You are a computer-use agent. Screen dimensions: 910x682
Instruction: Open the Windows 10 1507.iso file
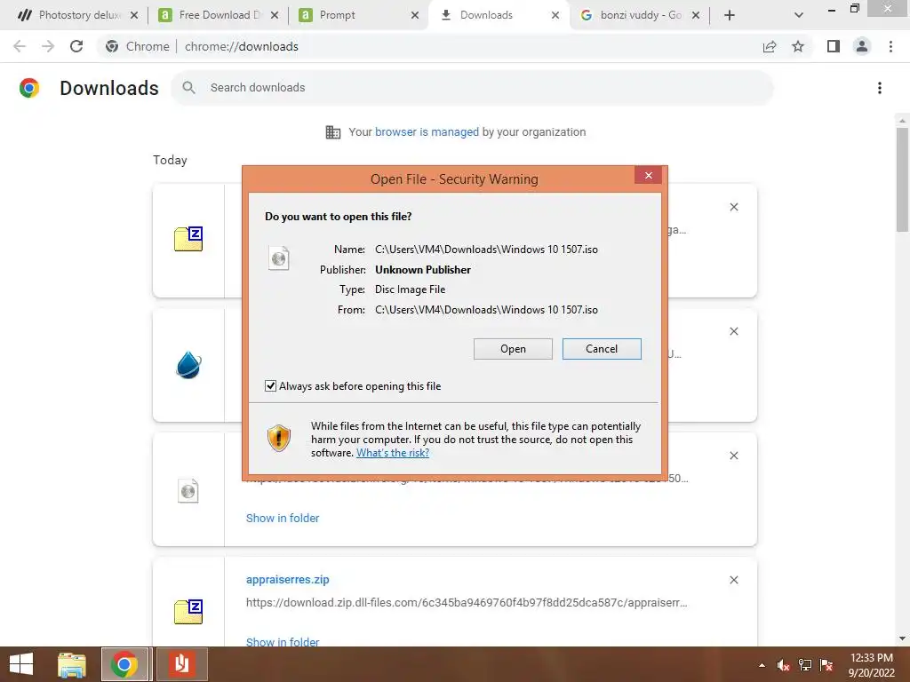coord(513,348)
